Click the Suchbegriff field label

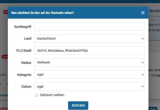[23, 27]
